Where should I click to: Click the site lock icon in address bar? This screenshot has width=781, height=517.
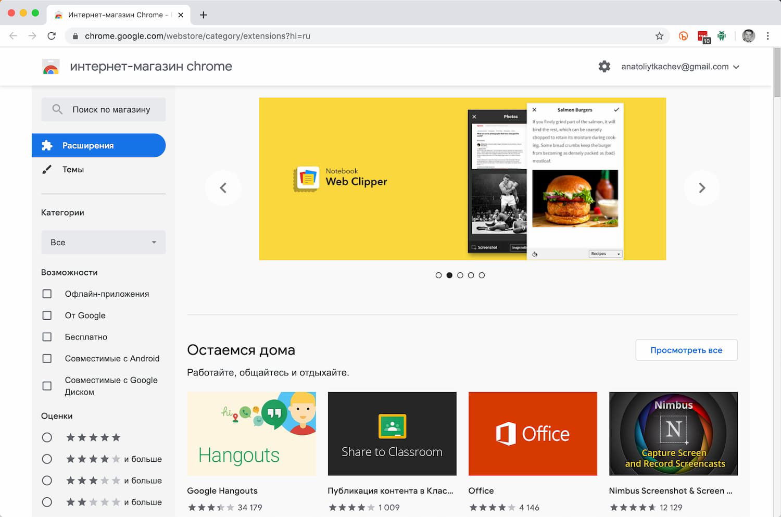(x=75, y=36)
